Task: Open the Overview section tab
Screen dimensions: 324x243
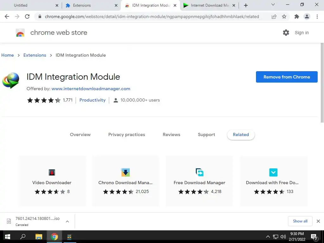Action: point(80,134)
